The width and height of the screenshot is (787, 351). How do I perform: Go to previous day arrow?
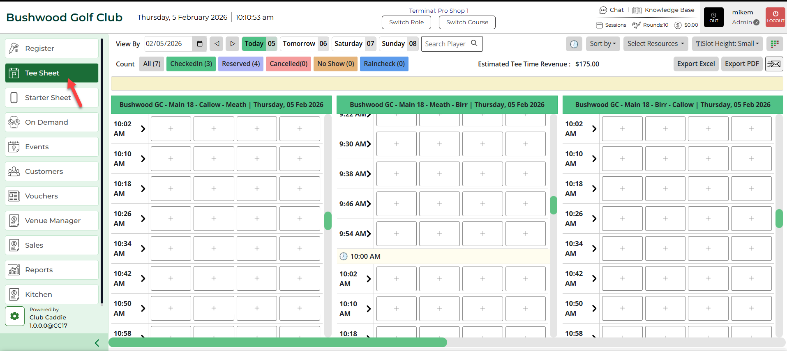tap(217, 44)
